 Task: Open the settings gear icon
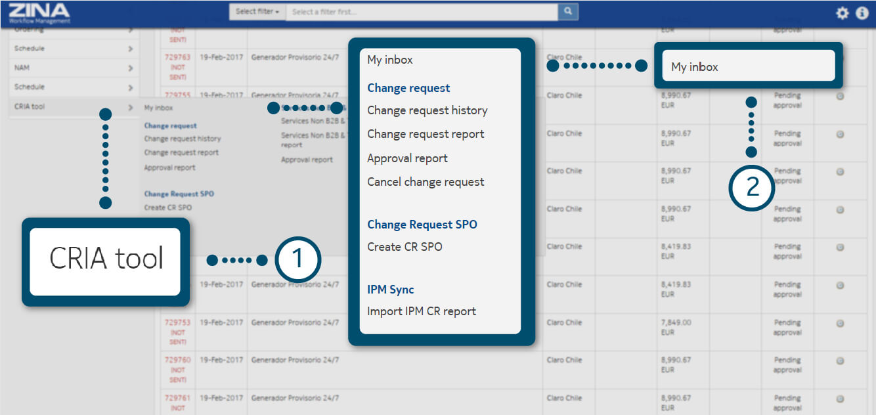pos(842,13)
